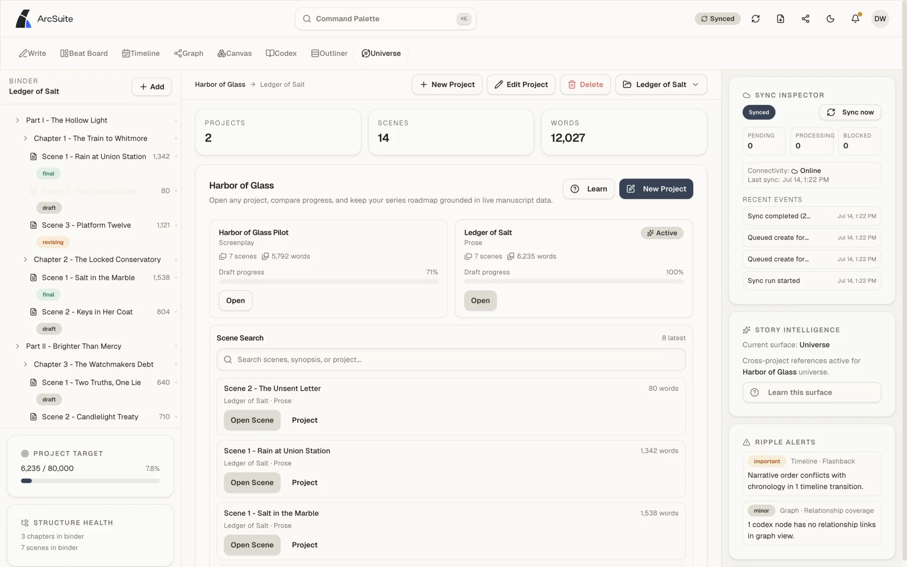The width and height of the screenshot is (907, 567).
Task: Click the Project Target bullseye icon
Action: (25, 454)
